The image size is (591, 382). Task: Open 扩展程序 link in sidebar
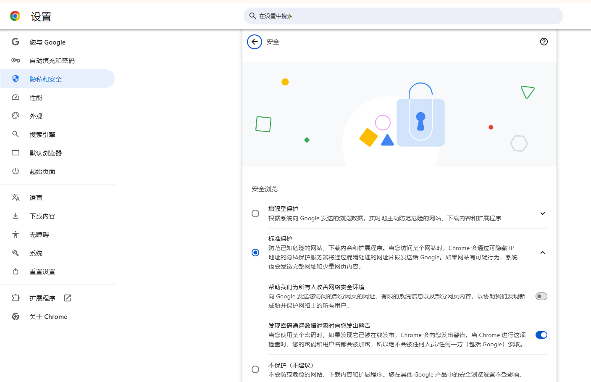[x=58, y=298]
